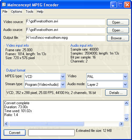Click the Convert button
This screenshot has width=132, height=140.
pyautogui.click(x=15, y=133)
